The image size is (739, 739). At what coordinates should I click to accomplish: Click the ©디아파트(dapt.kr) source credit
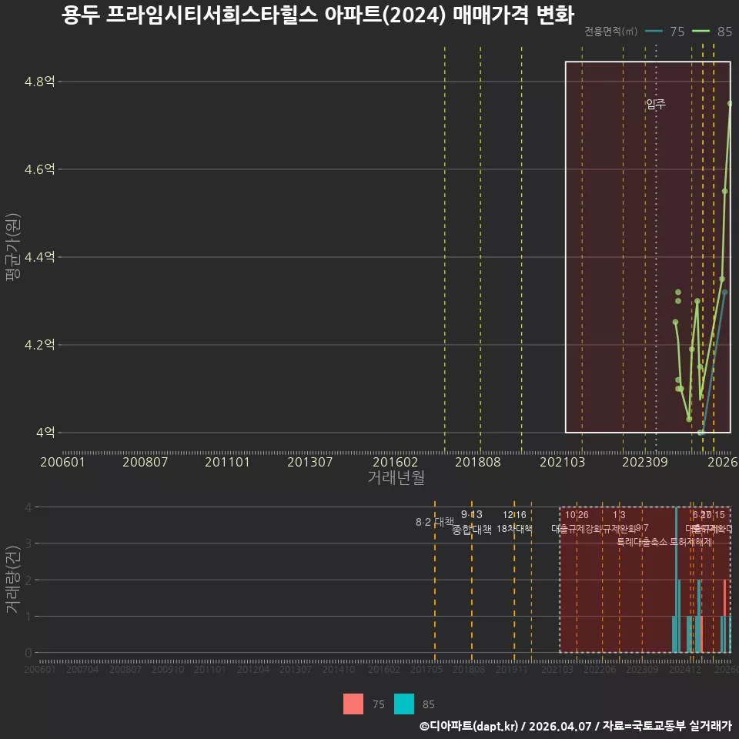[469, 726]
